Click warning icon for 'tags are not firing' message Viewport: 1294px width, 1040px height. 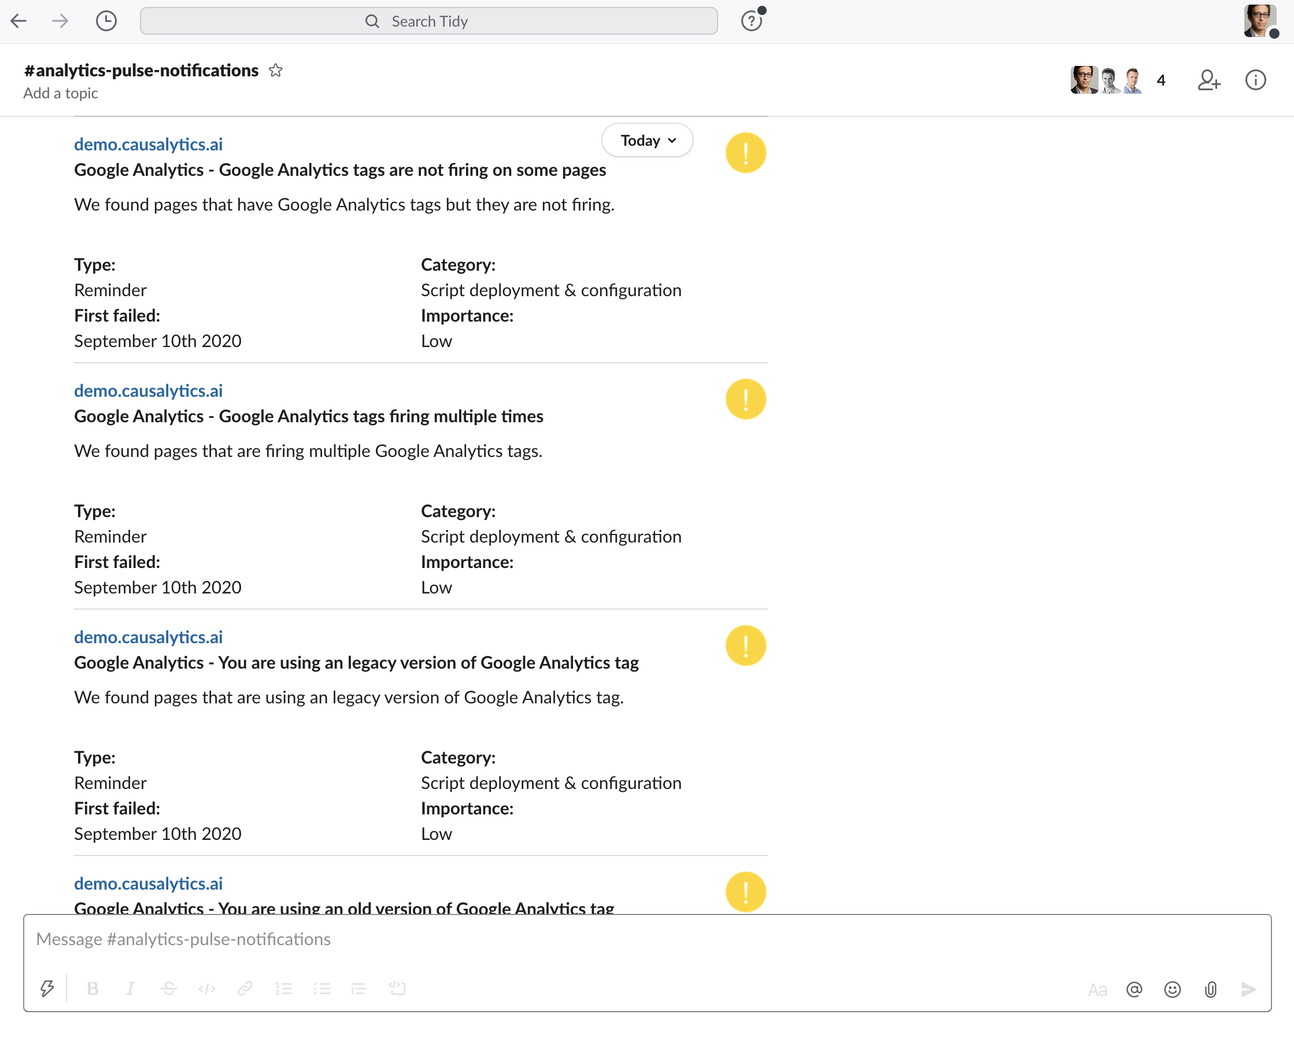point(745,153)
